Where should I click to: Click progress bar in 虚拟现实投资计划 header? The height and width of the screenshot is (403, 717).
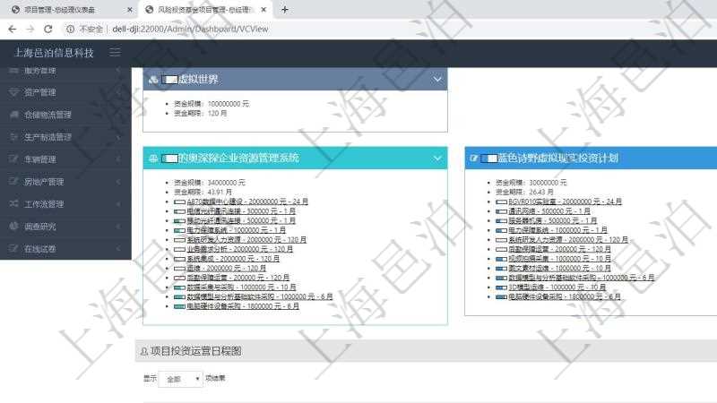pos(489,159)
